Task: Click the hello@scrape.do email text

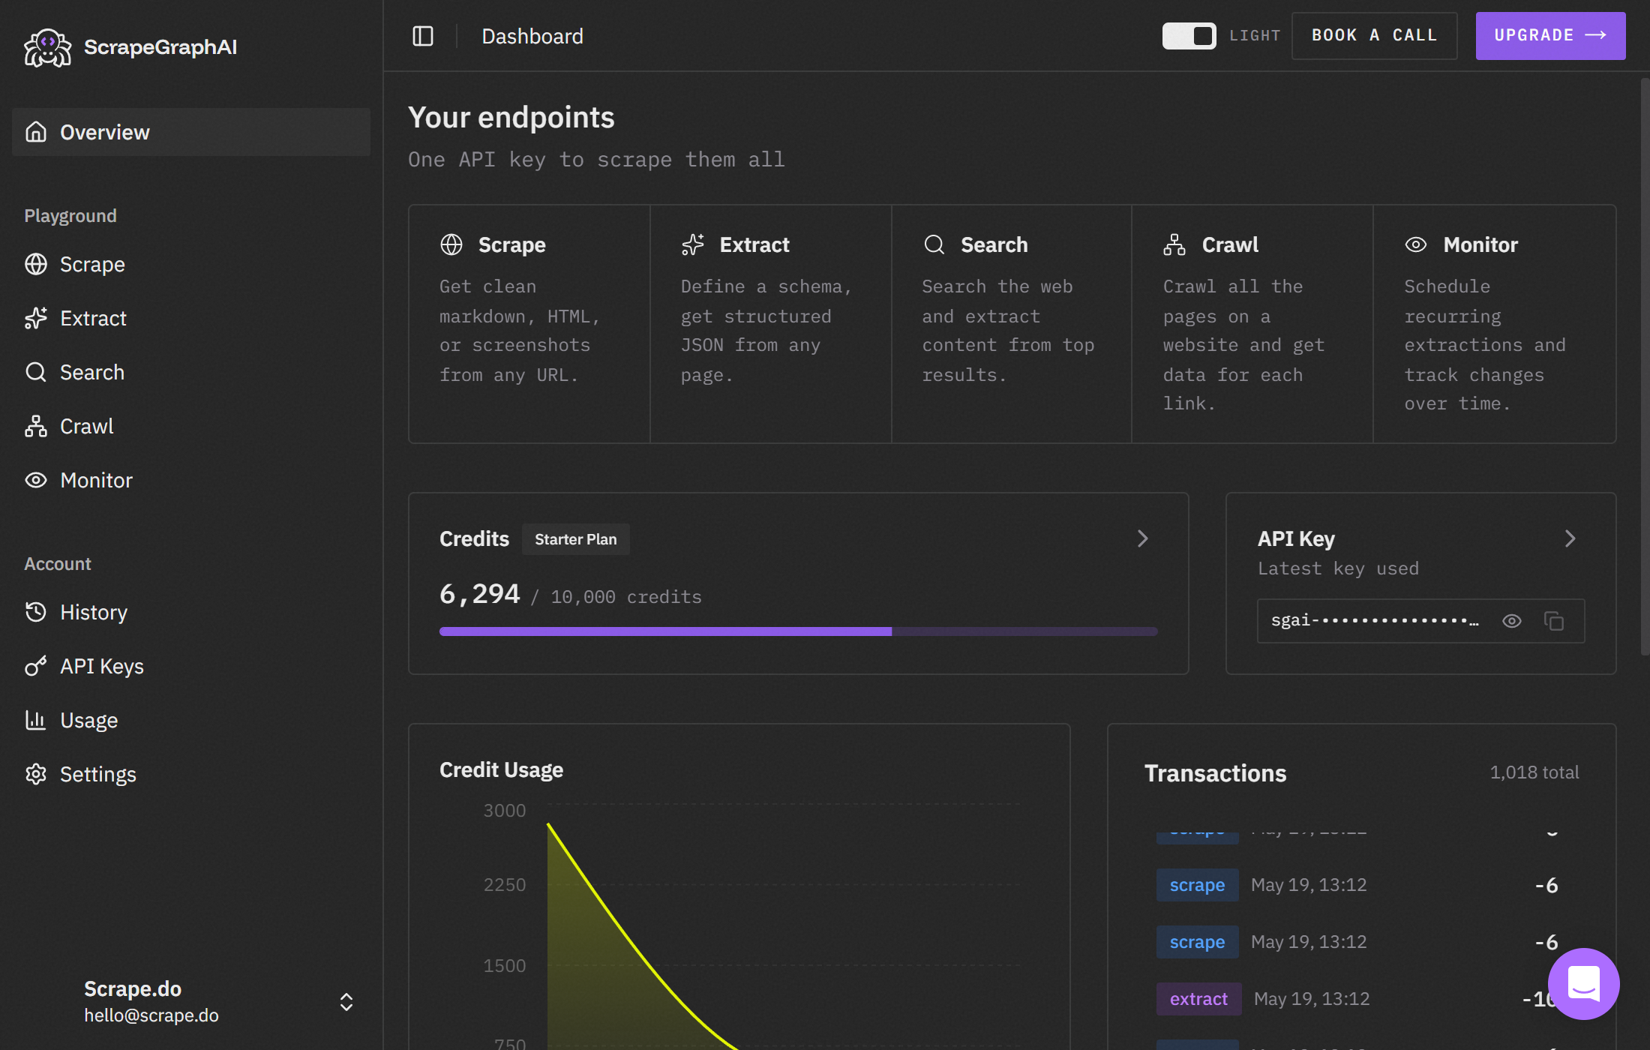Action: 151,1015
